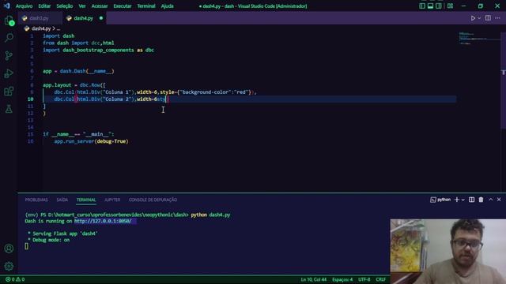This screenshot has height=284, width=506.
Task: Open the Acessar menu
Action: point(100,6)
